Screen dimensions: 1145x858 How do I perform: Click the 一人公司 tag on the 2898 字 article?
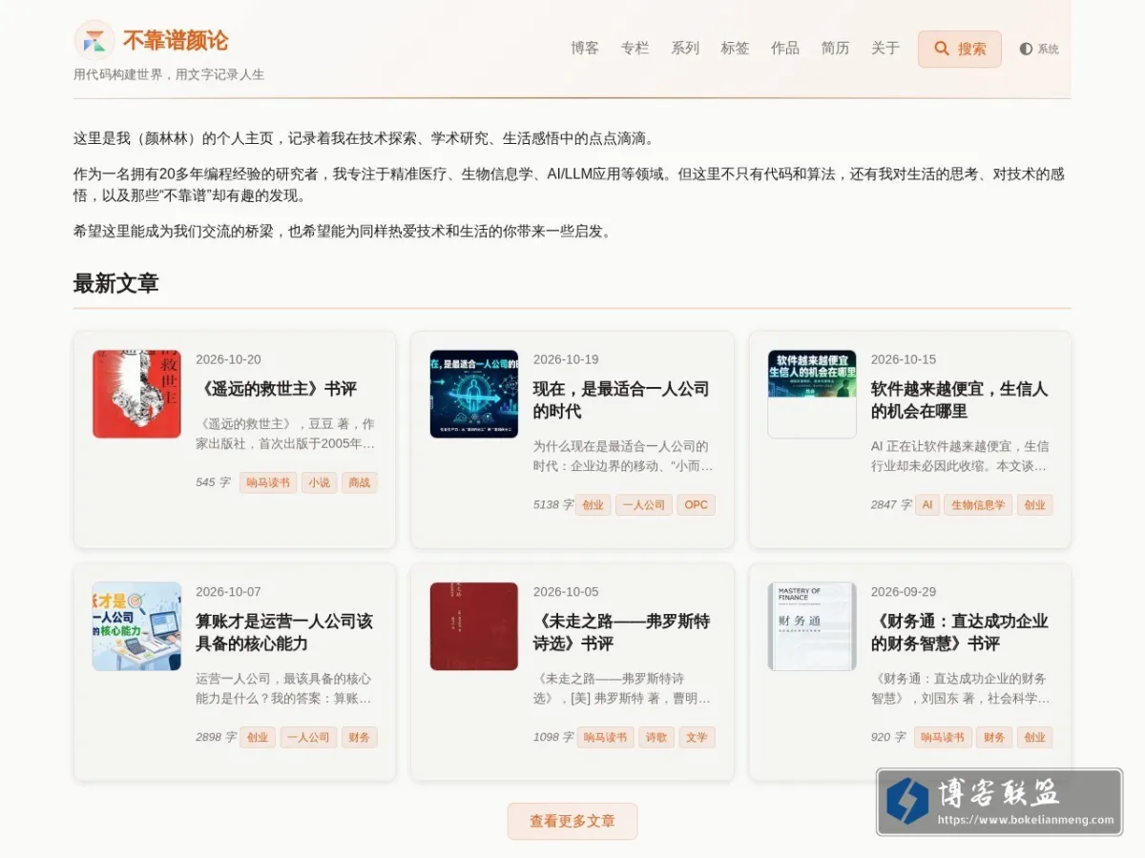pos(308,738)
